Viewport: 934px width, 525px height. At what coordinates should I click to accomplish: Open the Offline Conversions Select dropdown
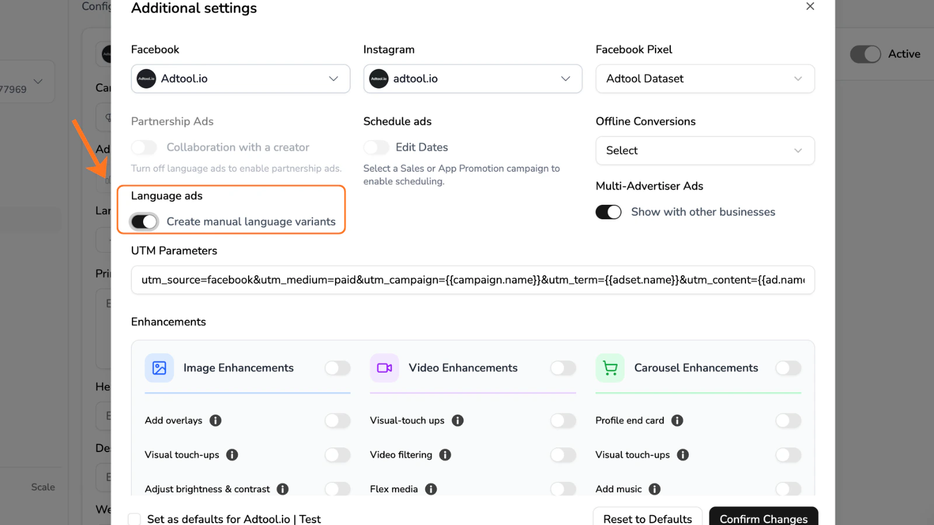pos(705,150)
